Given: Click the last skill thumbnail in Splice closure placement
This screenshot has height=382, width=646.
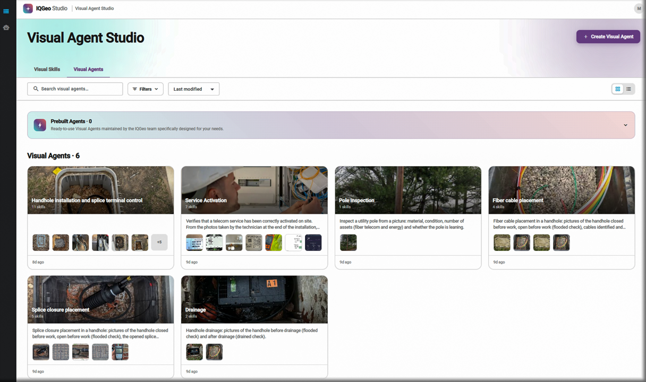Looking at the screenshot, I should [120, 352].
